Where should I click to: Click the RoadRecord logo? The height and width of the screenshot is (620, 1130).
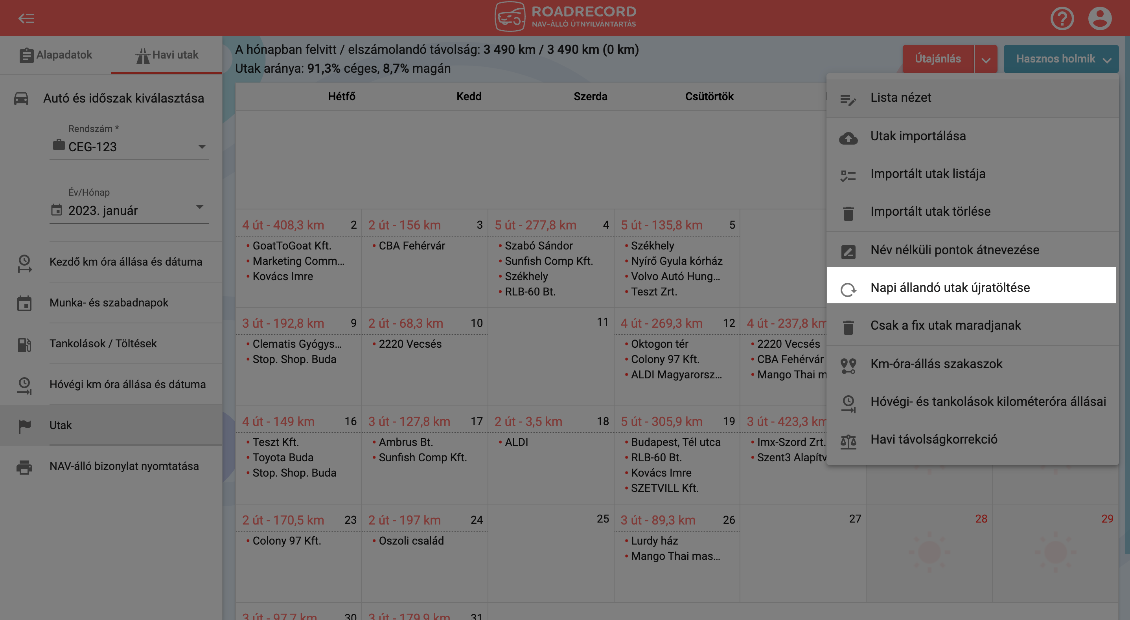coord(565,17)
